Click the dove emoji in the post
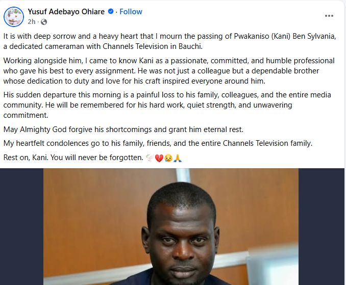The width and height of the screenshot is (346, 285). click(150, 158)
